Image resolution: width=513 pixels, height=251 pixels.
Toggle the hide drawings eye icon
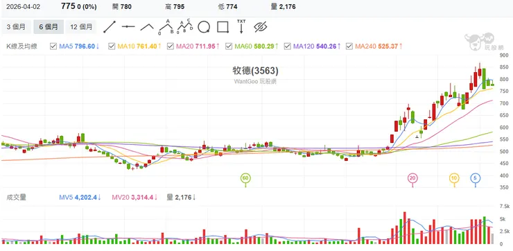261,27
